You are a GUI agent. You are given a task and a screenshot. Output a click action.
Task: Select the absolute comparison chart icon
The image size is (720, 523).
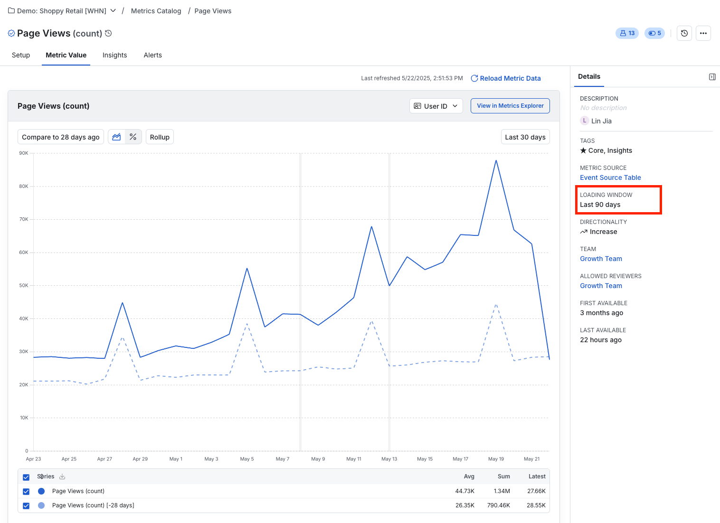(116, 137)
